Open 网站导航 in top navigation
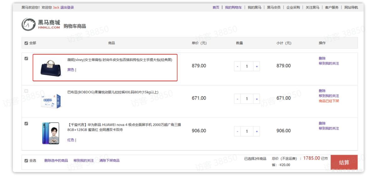This screenshot has width=374, height=176. [x=351, y=8]
